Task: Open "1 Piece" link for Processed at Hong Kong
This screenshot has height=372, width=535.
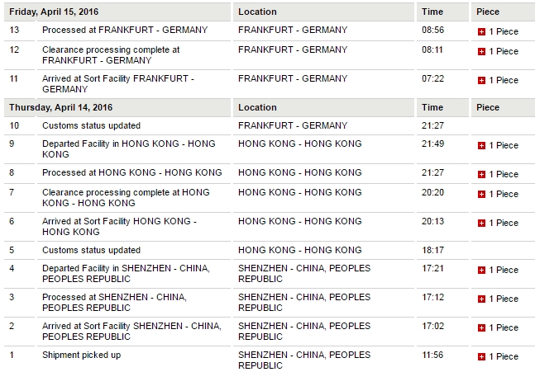Action: point(503,174)
